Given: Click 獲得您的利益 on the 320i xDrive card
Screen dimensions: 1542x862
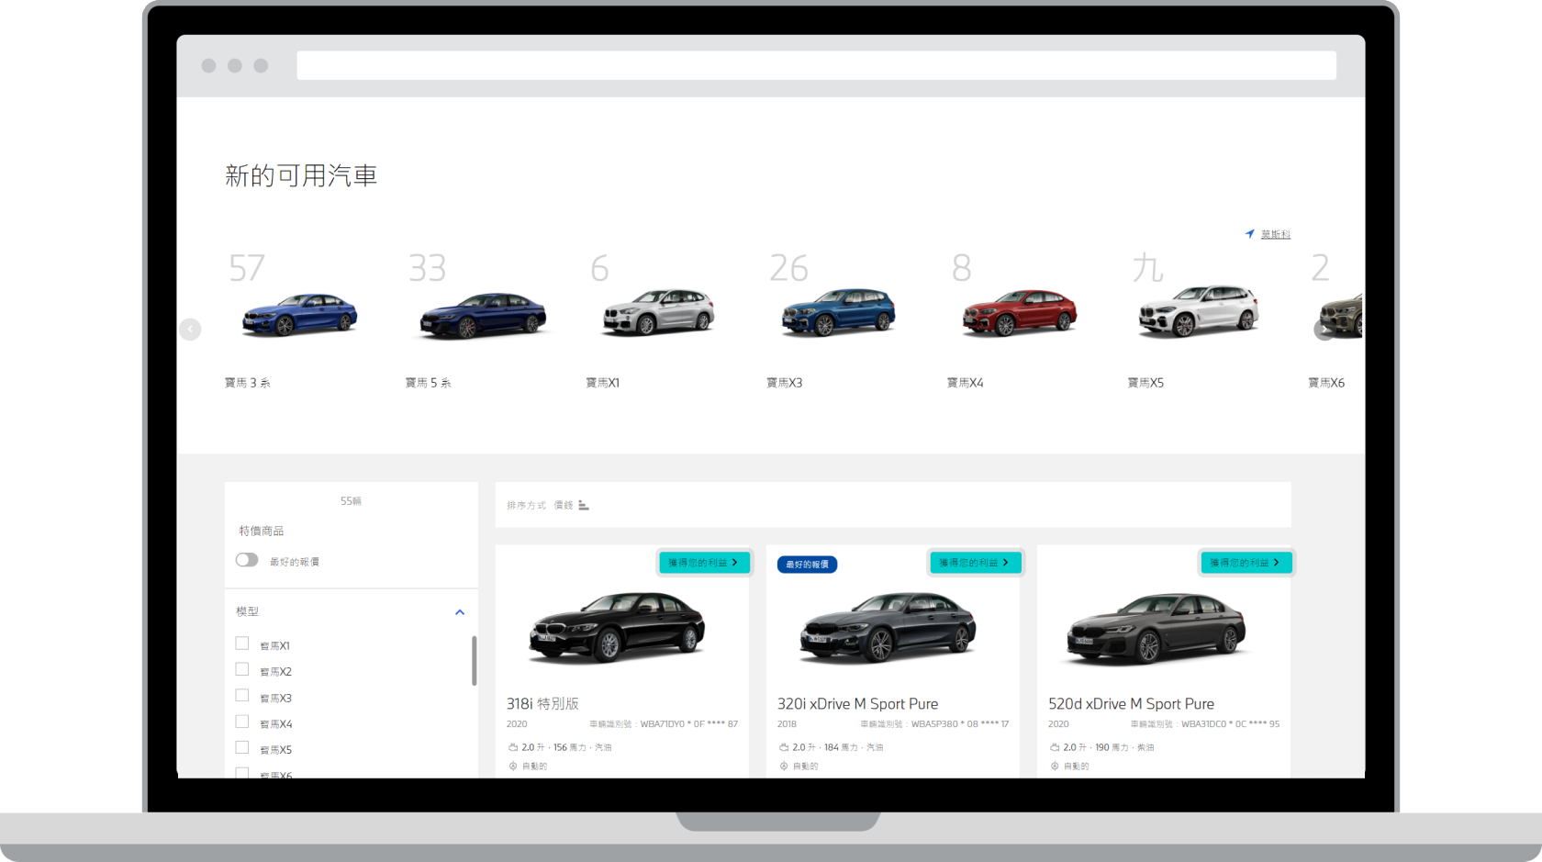Looking at the screenshot, I should (975, 563).
